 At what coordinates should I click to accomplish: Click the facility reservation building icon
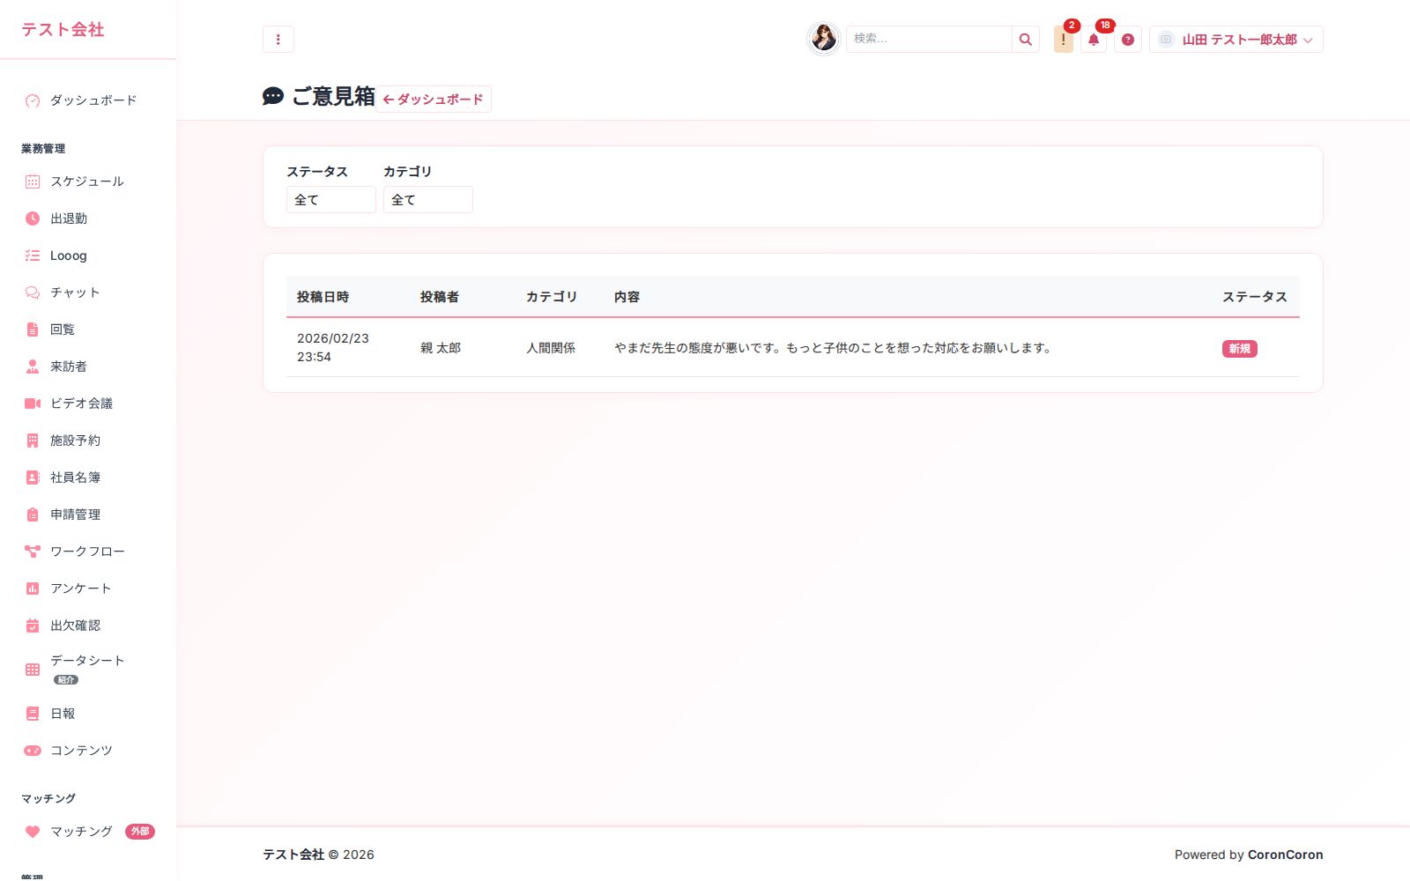click(33, 440)
